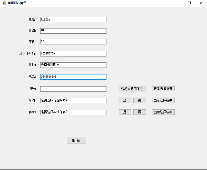Click the application icon in the title bar
The image size is (207, 170).
4,3
